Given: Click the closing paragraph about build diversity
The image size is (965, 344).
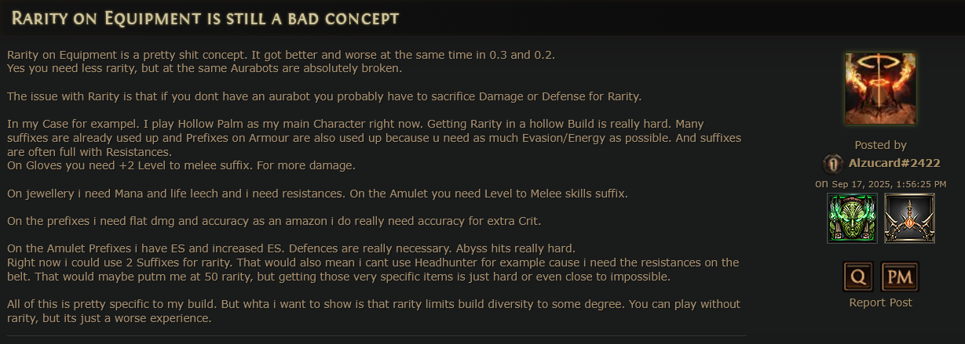Looking at the screenshot, I should (373, 311).
